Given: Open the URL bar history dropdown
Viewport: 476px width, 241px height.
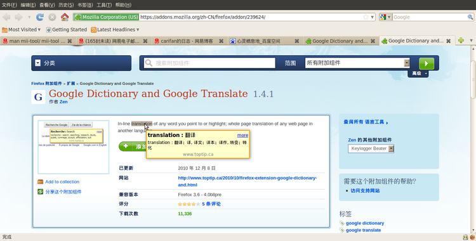Looking at the screenshot, I should (372, 17).
